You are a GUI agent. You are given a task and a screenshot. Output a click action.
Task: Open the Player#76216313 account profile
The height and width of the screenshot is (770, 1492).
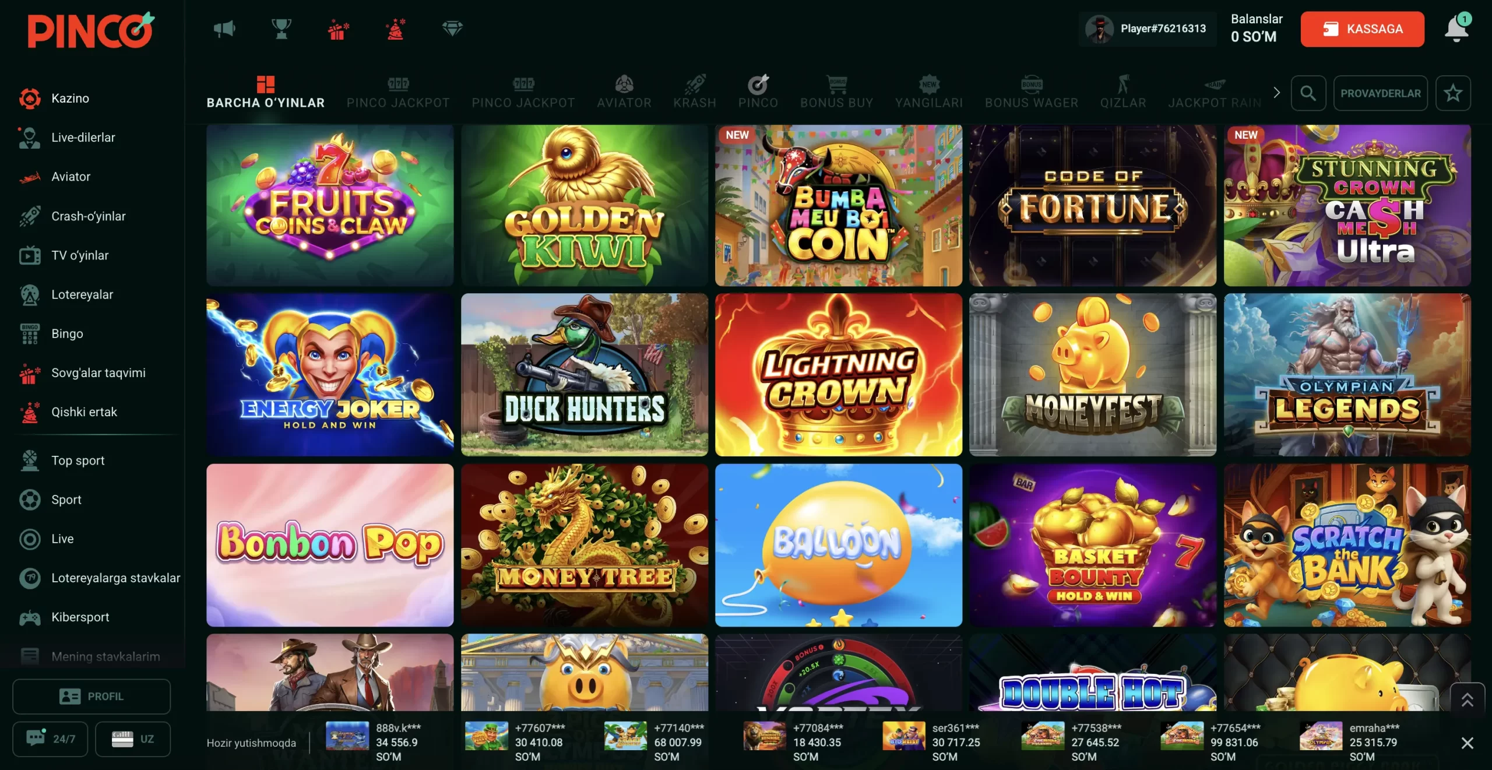pos(1147,29)
